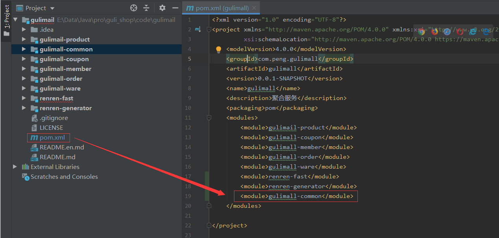Select pom.xml in the project tree
This screenshot has height=238, width=499.
52,138
